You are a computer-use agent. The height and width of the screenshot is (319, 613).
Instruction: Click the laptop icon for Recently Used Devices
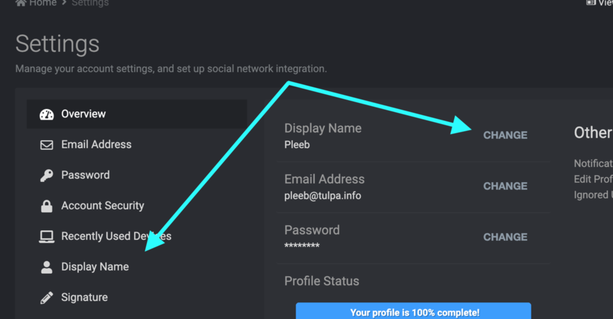coord(47,236)
